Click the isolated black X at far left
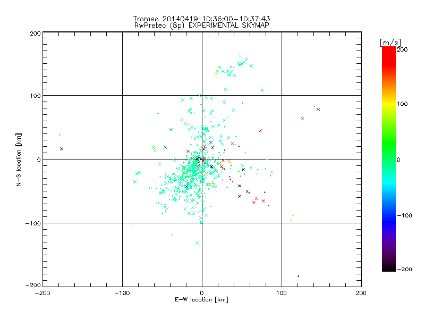 click(x=62, y=149)
